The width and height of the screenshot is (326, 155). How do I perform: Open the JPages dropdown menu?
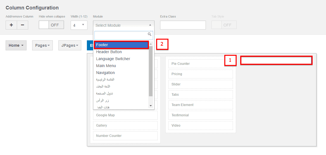68,45
